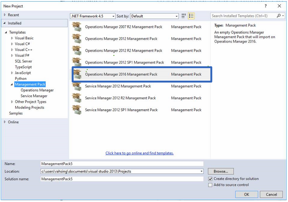
Task: Click the Cancel button
Action: [x=271, y=194]
